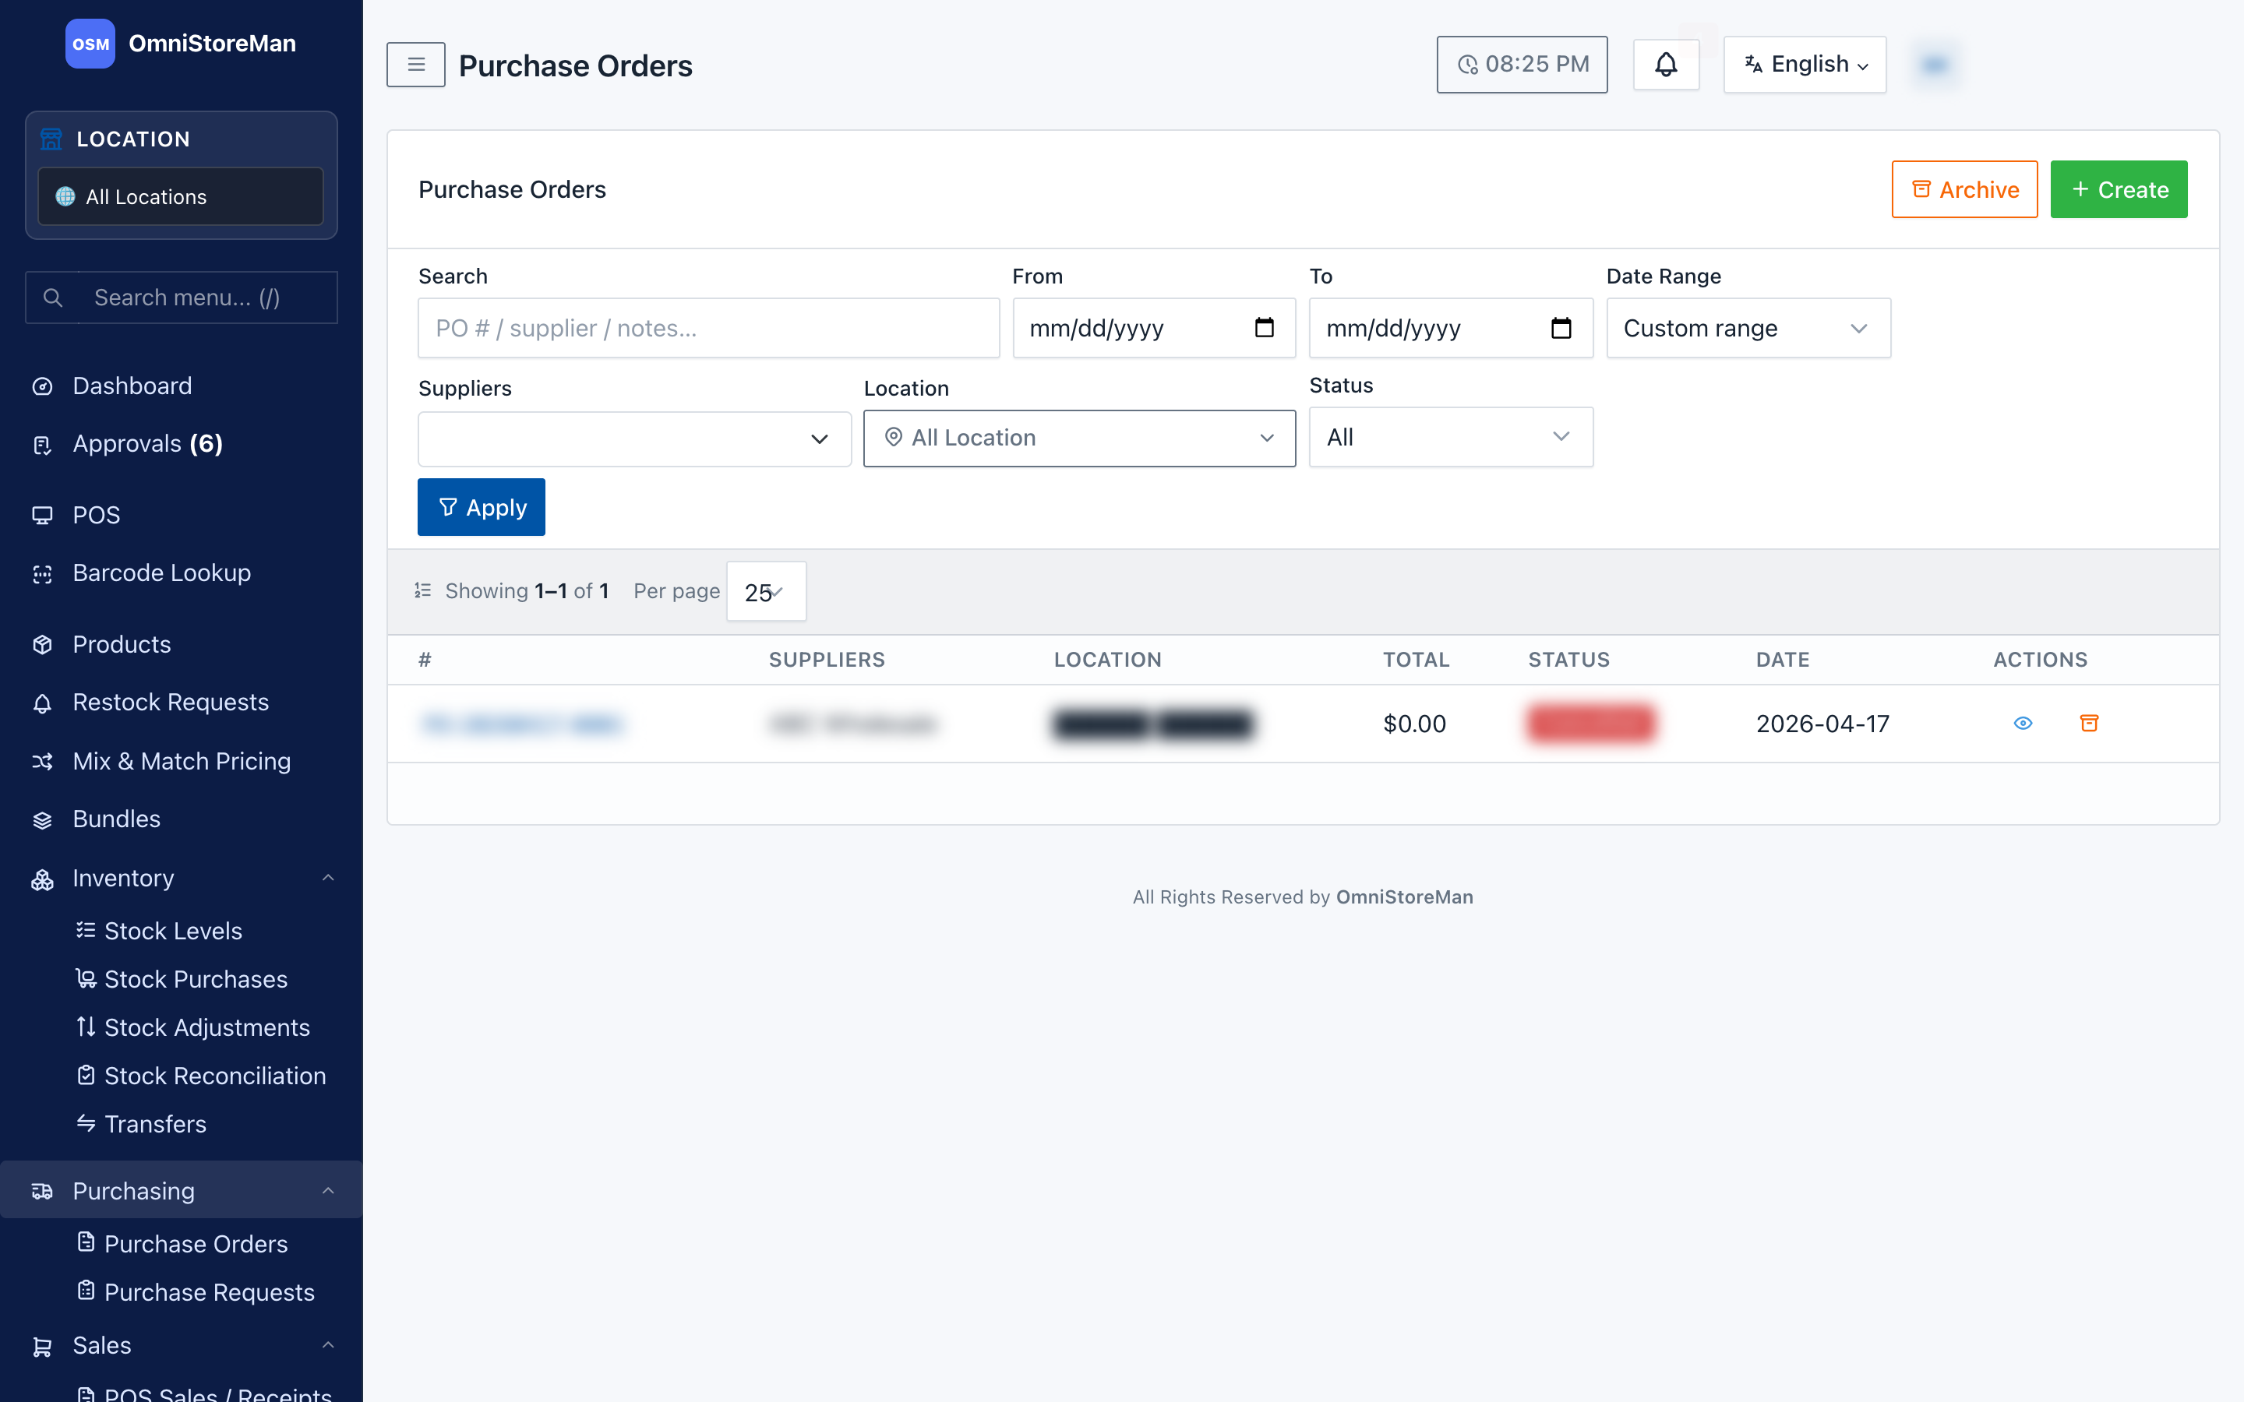The width and height of the screenshot is (2244, 1402).
Task: Collapse the Sales section chevron
Action: (x=327, y=1345)
